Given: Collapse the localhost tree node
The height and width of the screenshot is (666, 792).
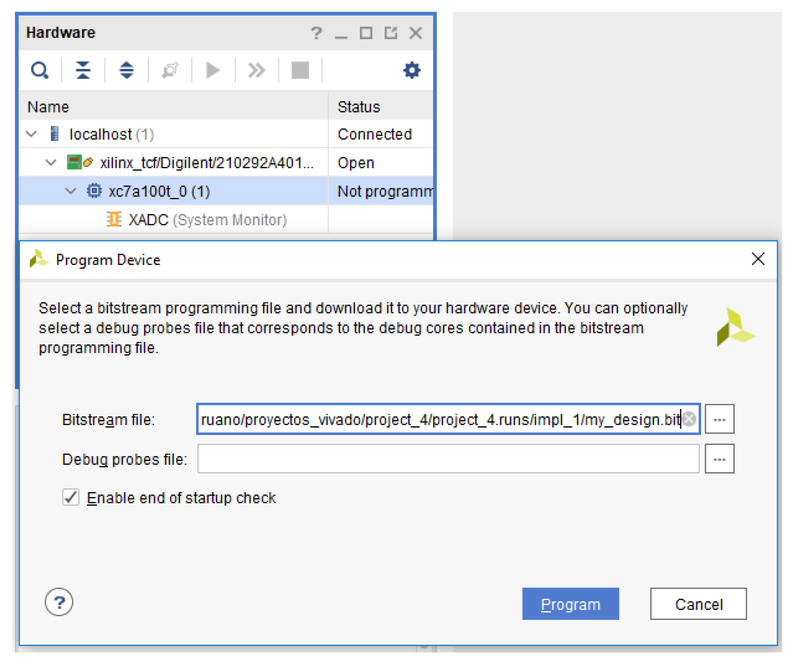Looking at the screenshot, I should tap(31, 134).
